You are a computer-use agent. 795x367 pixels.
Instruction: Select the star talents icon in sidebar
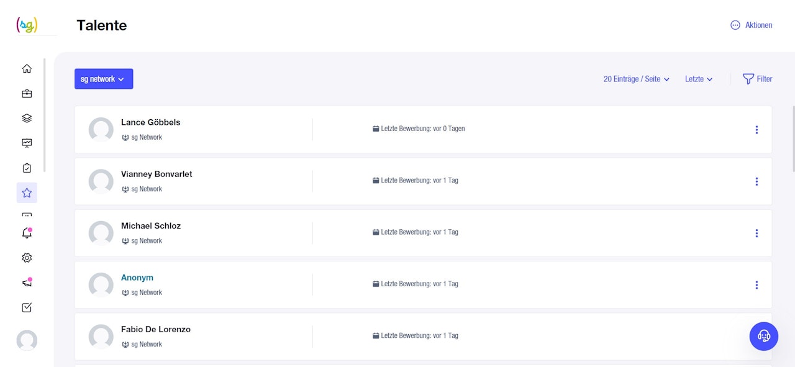(x=27, y=193)
